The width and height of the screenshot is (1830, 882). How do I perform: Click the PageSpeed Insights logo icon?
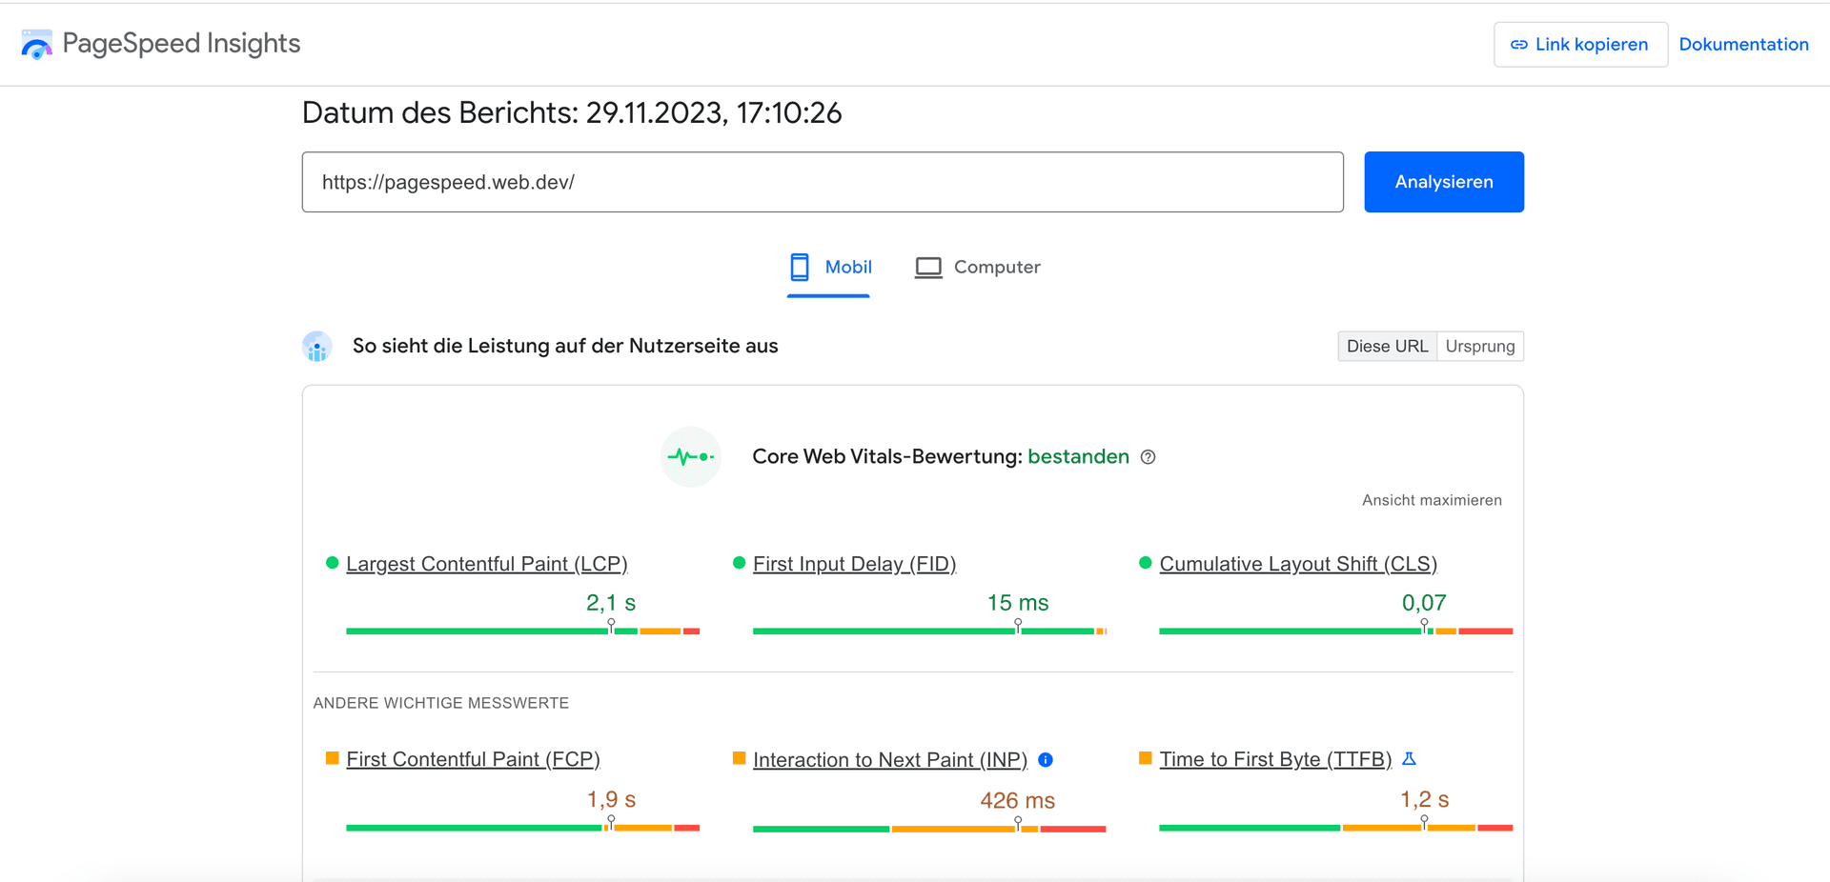tap(36, 44)
